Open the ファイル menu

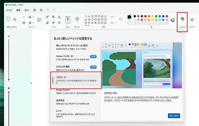[9, 10]
